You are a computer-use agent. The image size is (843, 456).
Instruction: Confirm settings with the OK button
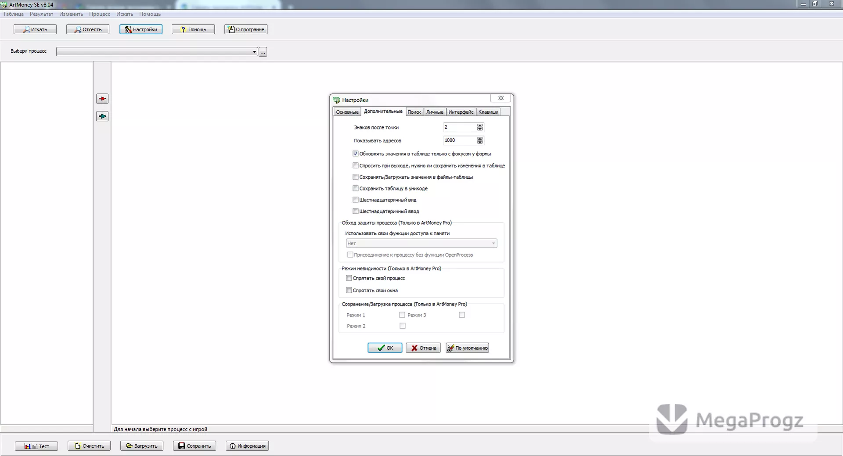pos(385,348)
